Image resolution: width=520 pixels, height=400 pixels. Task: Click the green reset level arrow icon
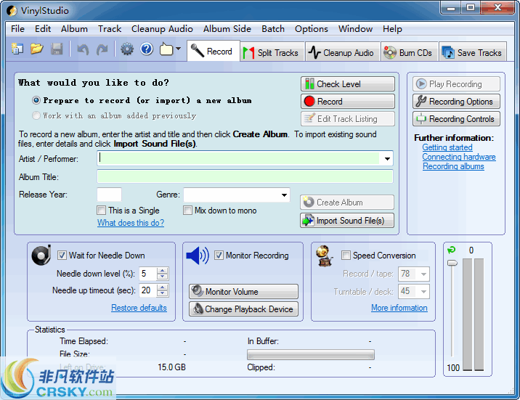click(451, 250)
